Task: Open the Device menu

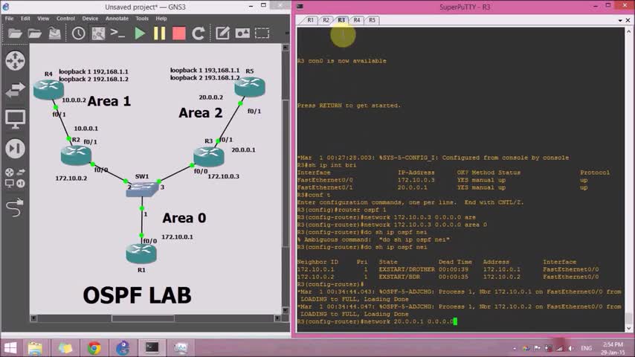Action: tap(90, 19)
